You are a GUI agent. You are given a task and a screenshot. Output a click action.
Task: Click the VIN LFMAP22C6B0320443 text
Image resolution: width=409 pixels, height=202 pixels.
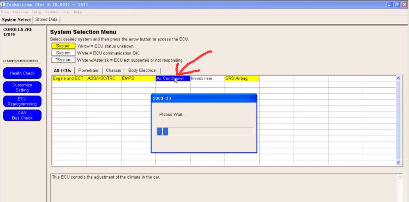click(20, 61)
